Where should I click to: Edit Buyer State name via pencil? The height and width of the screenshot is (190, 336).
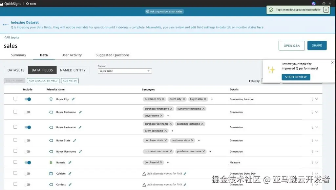tap(74, 140)
